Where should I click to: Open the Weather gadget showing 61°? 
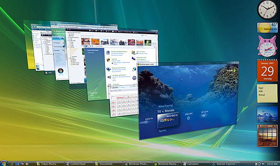click(x=267, y=28)
